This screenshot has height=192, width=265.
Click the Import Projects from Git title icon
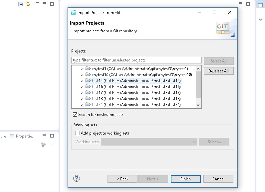coord(73,12)
